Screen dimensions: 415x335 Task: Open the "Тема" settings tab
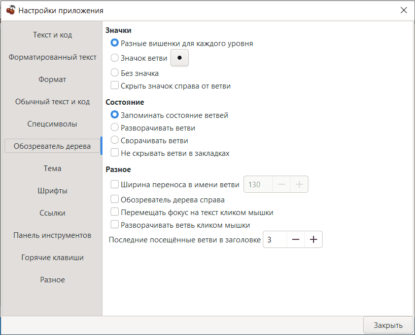coord(52,169)
